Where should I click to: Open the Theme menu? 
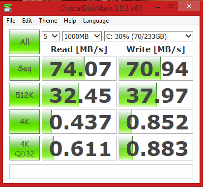pyautogui.click(x=48, y=21)
